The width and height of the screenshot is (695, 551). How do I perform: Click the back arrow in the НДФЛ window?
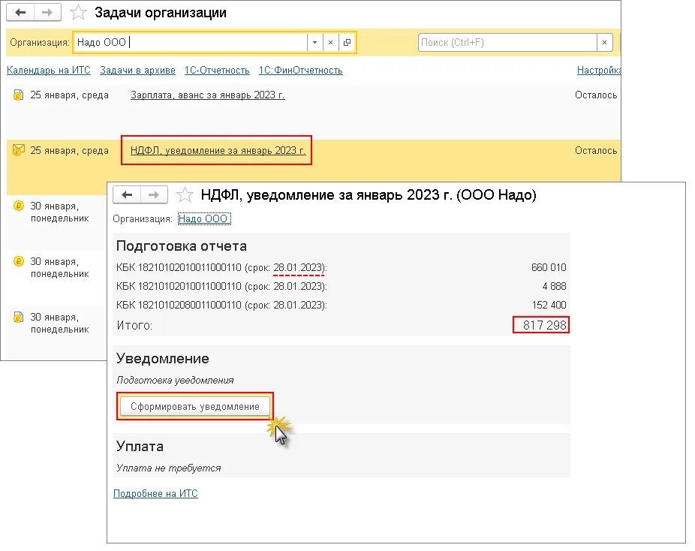pos(127,194)
